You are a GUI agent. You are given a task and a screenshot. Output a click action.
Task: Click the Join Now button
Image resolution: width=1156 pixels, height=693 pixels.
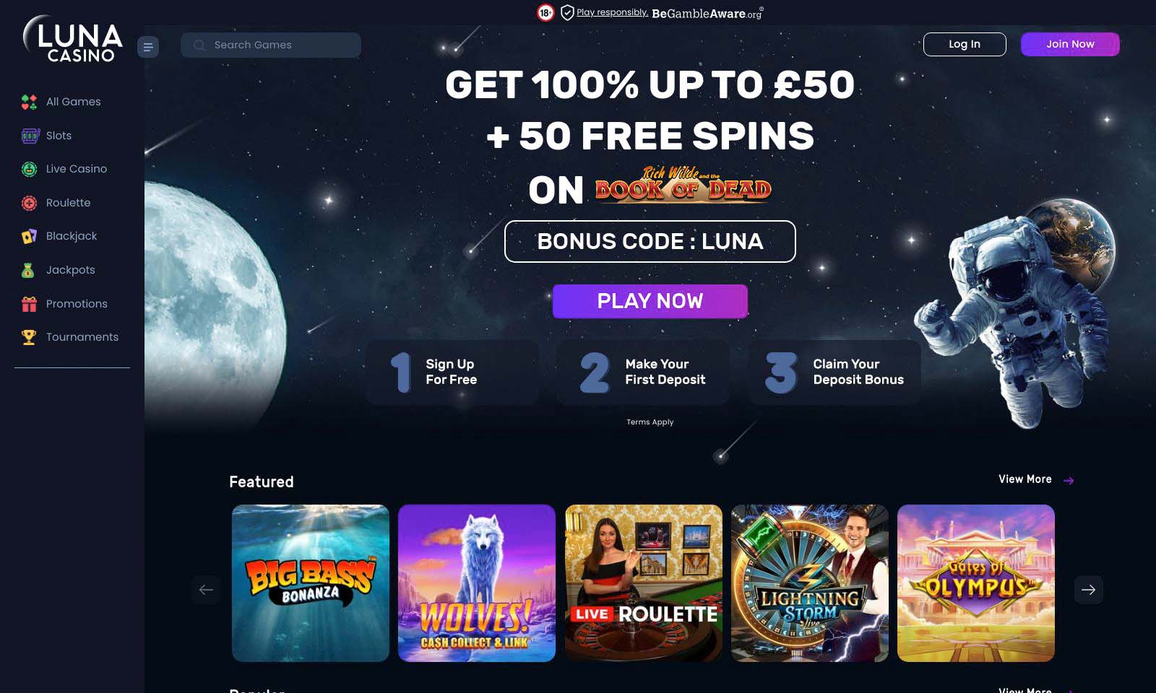pos(1070,44)
